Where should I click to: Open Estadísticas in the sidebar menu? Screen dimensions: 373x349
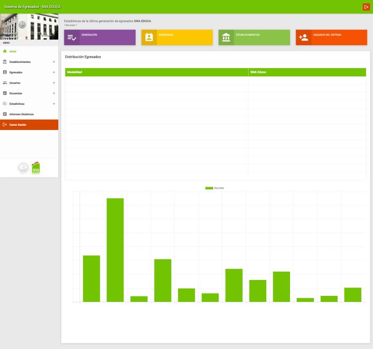point(29,103)
